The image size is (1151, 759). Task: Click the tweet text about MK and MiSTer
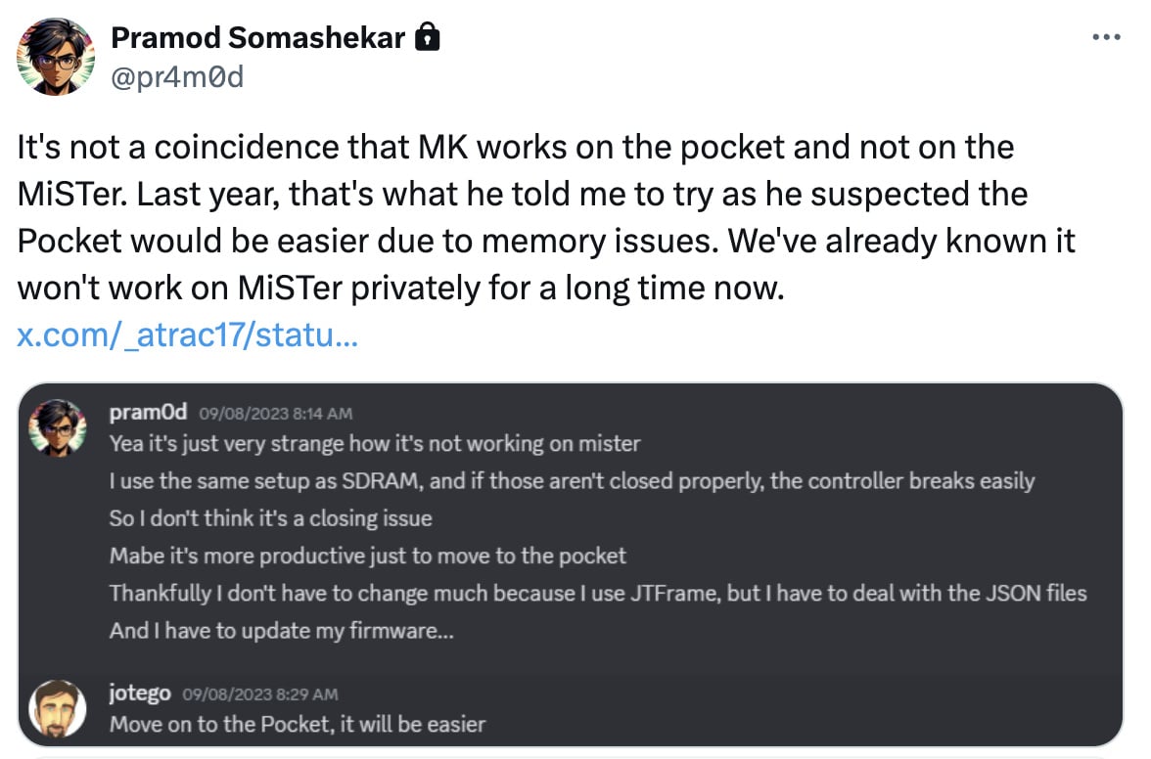click(x=545, y=217)
